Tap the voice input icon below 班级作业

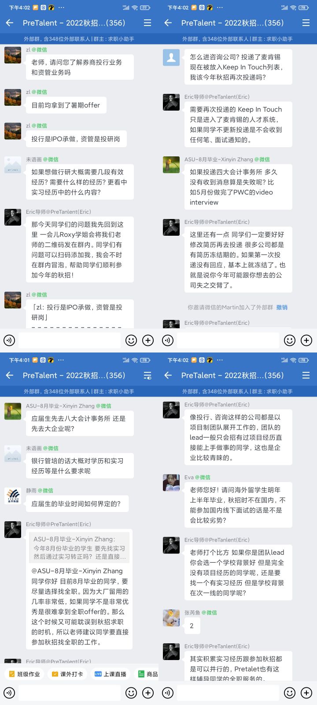[9, 693]
